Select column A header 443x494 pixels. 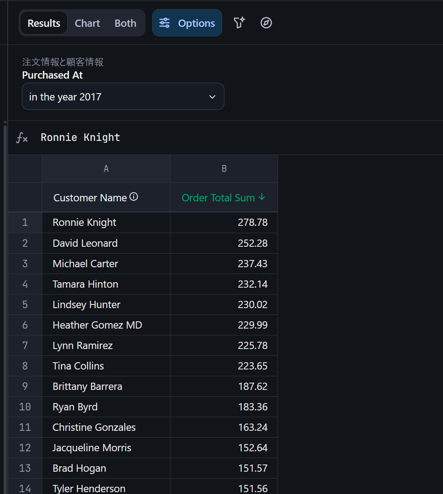coord(106,169)
